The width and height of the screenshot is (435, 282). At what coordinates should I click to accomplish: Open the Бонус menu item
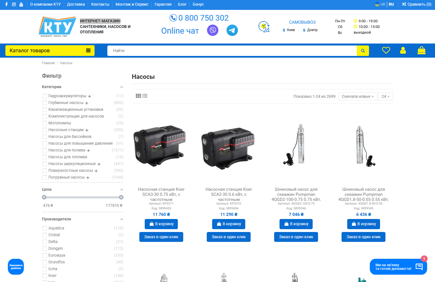[198, 4]
